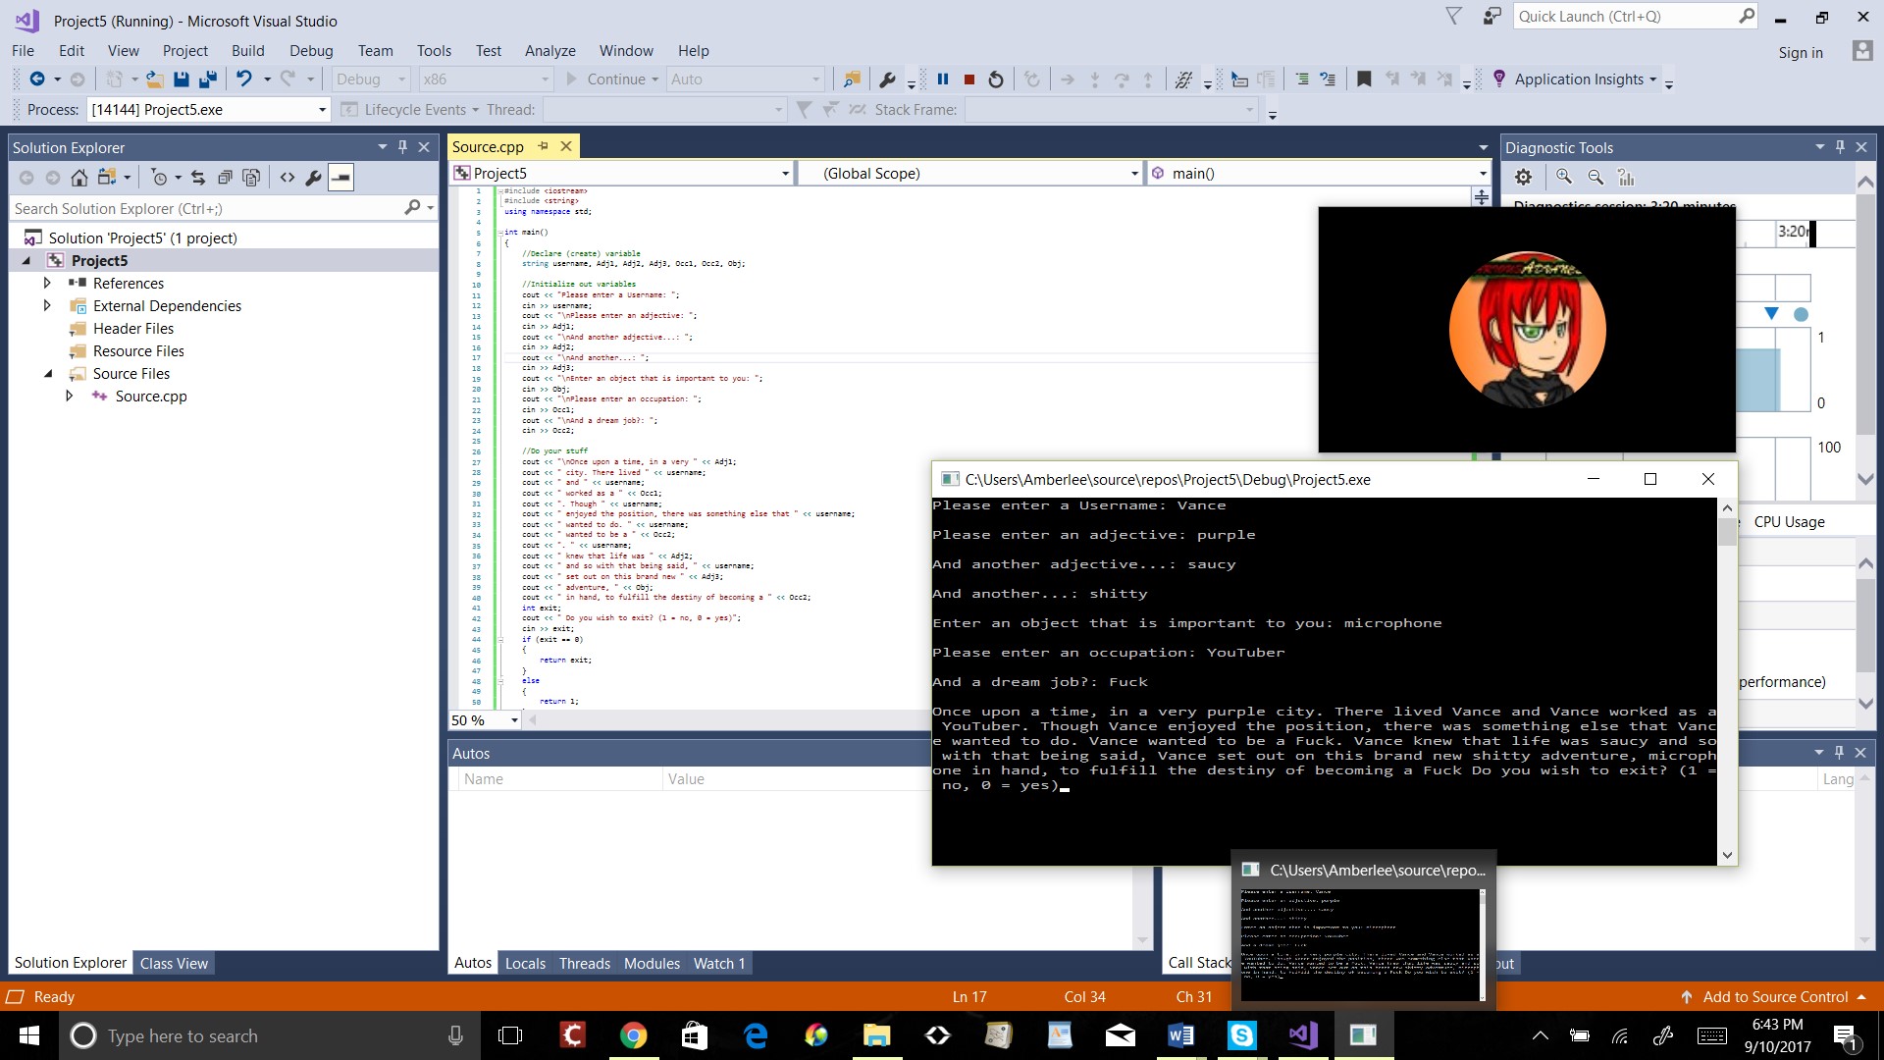Switch to the Class View tab
Screen dimensions: 1884x1060
pyautogui.click(x=174, y=964)
